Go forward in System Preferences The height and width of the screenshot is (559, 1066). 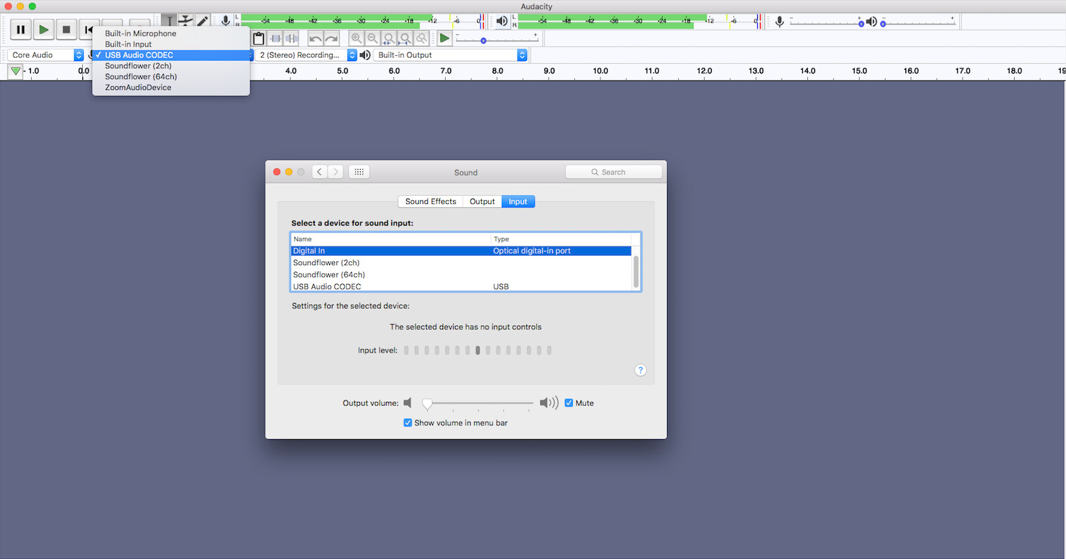[336, 172]
